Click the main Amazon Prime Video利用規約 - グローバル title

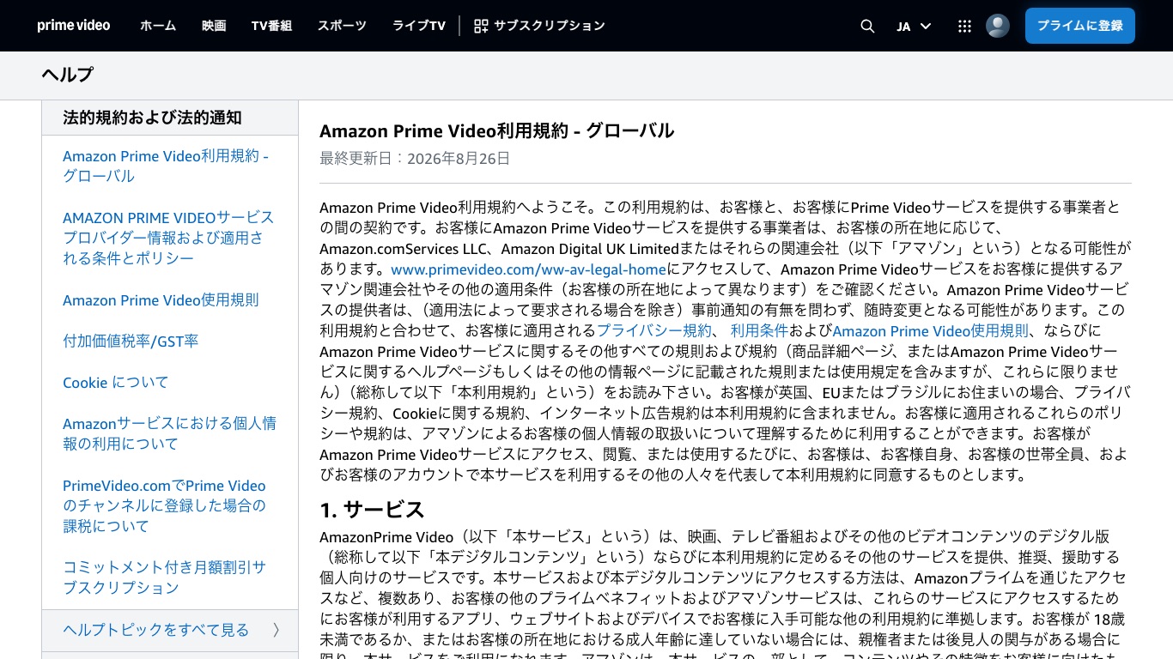[496, 131]
